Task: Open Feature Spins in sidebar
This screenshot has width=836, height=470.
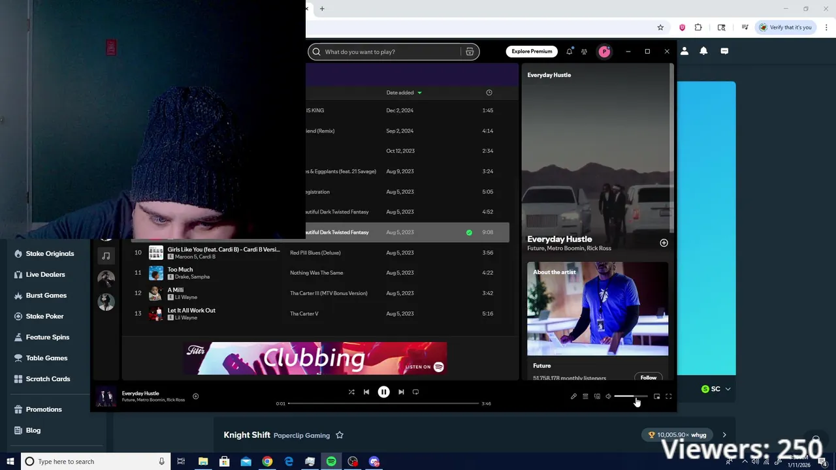Action: pyautogui.click(x=47, y=337)
